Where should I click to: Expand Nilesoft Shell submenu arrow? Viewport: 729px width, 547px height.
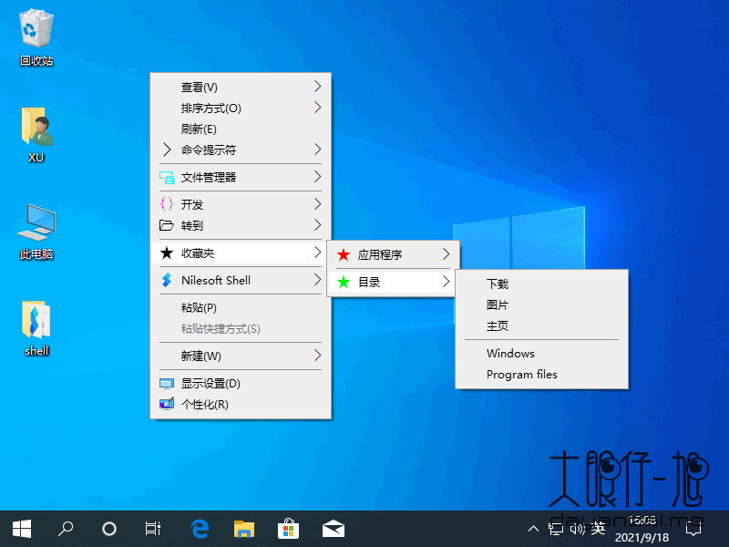[x=317, y=280]
